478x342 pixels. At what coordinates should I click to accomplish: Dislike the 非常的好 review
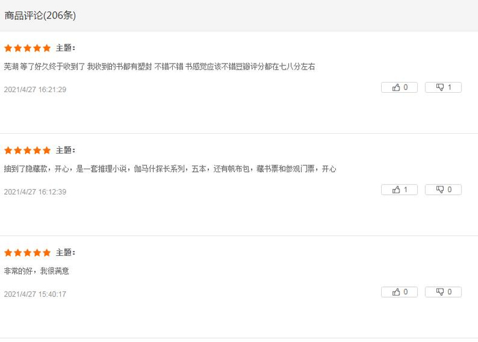[443, 292]
